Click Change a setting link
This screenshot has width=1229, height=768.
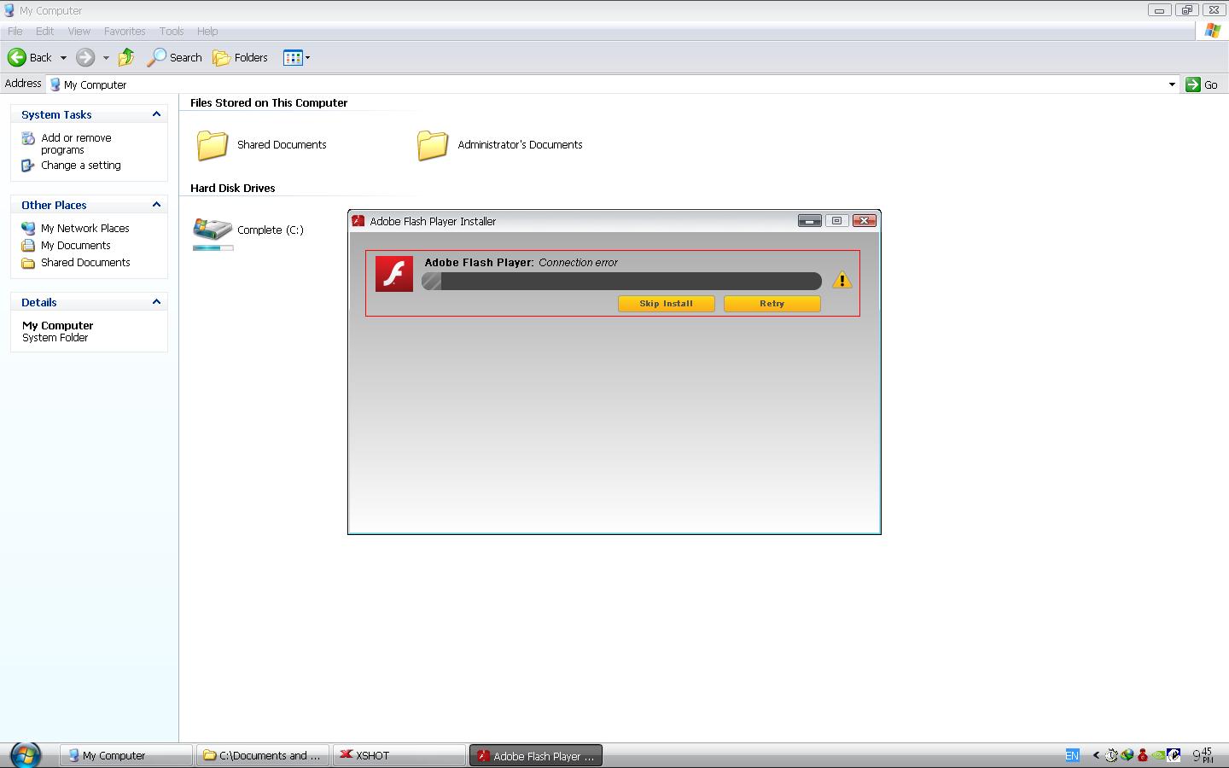pos(81,166)
